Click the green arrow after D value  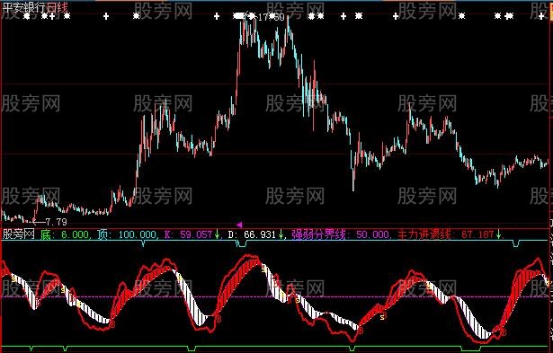[281, 234]
